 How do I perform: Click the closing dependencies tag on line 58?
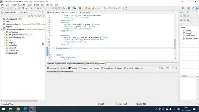[x=63, y=49]
